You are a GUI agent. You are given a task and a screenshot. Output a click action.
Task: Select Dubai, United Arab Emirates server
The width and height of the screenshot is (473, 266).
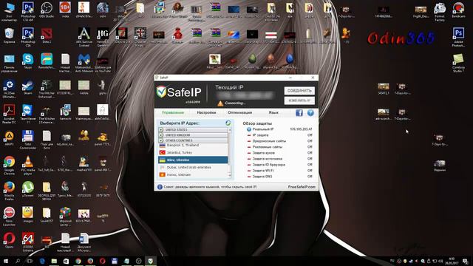point(193,167)
